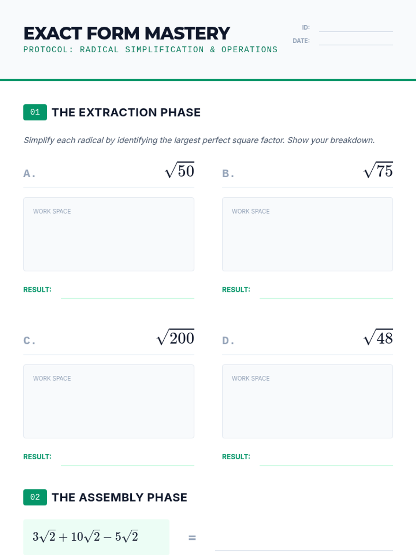Click the work space box for problem C
This screenshot has height=555, width=416.
click(109, 401)
